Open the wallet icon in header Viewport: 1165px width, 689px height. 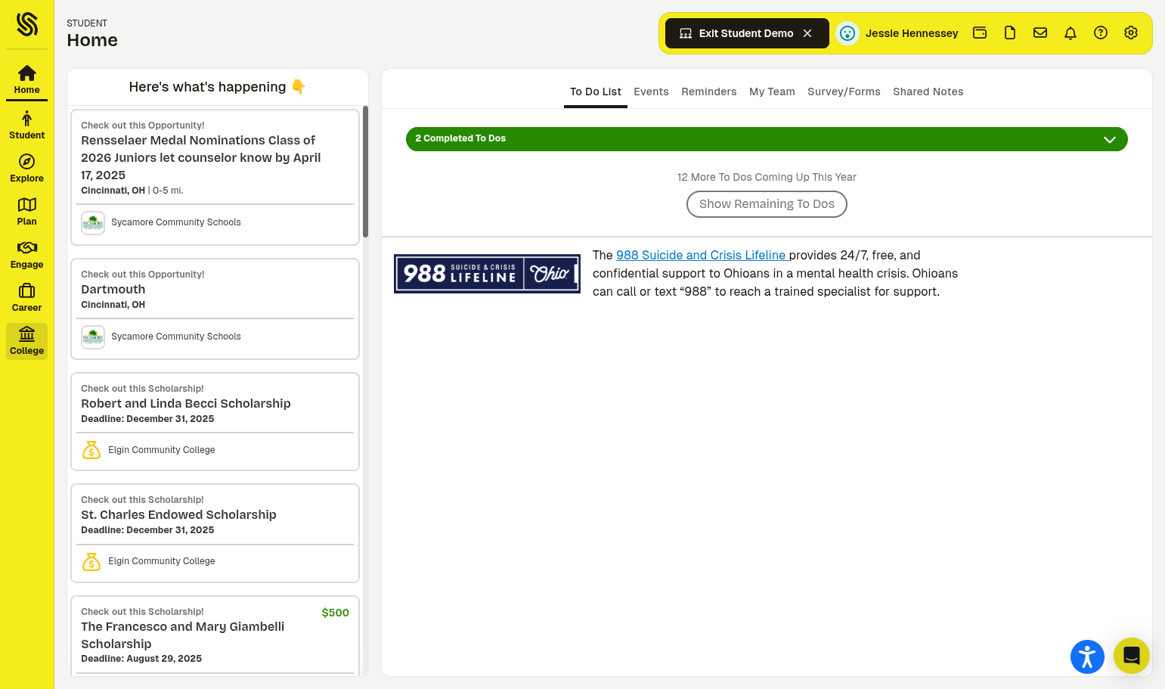point(980,33)
